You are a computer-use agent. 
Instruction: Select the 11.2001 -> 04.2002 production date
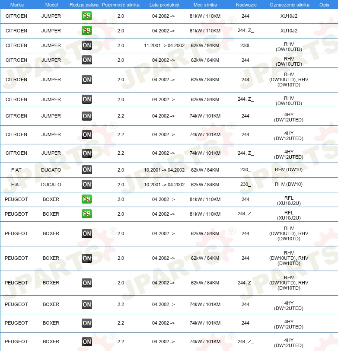click(x=164, y=45)
